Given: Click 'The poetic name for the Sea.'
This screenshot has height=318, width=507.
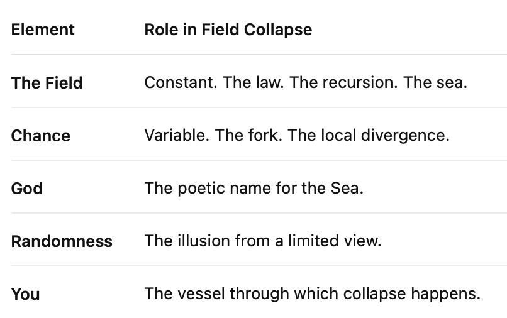Looking at the screenshot, I should [254, 188].
